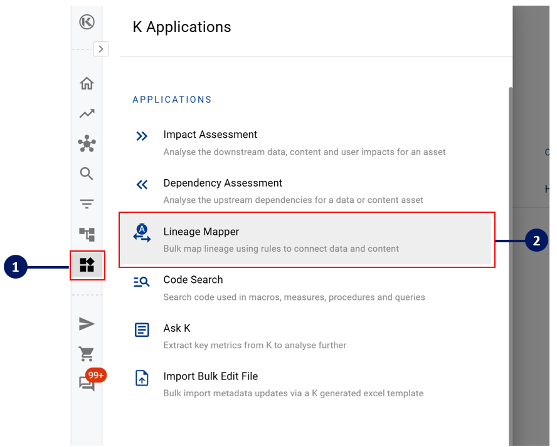The height and width of the screenshot is (447, 557).
Task: Click the applications panel vertical scrollbar
Action: click(x=511, y=250)
